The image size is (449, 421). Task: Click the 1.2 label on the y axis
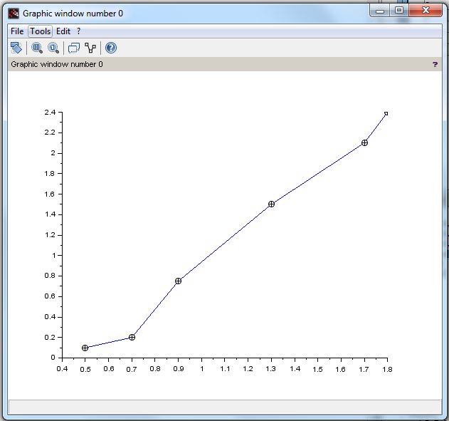point(50,235)
